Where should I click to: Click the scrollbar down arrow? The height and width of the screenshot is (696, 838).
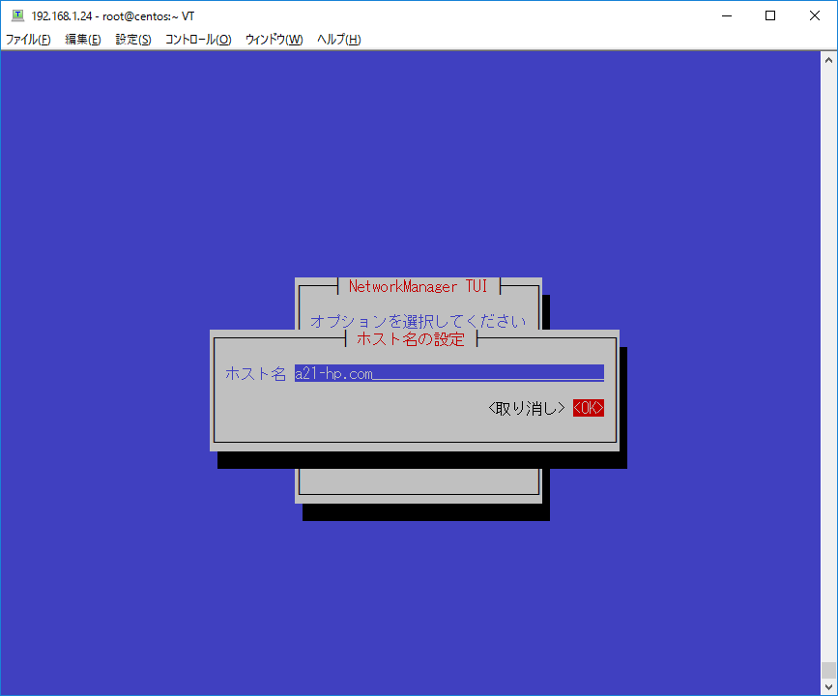829,687
